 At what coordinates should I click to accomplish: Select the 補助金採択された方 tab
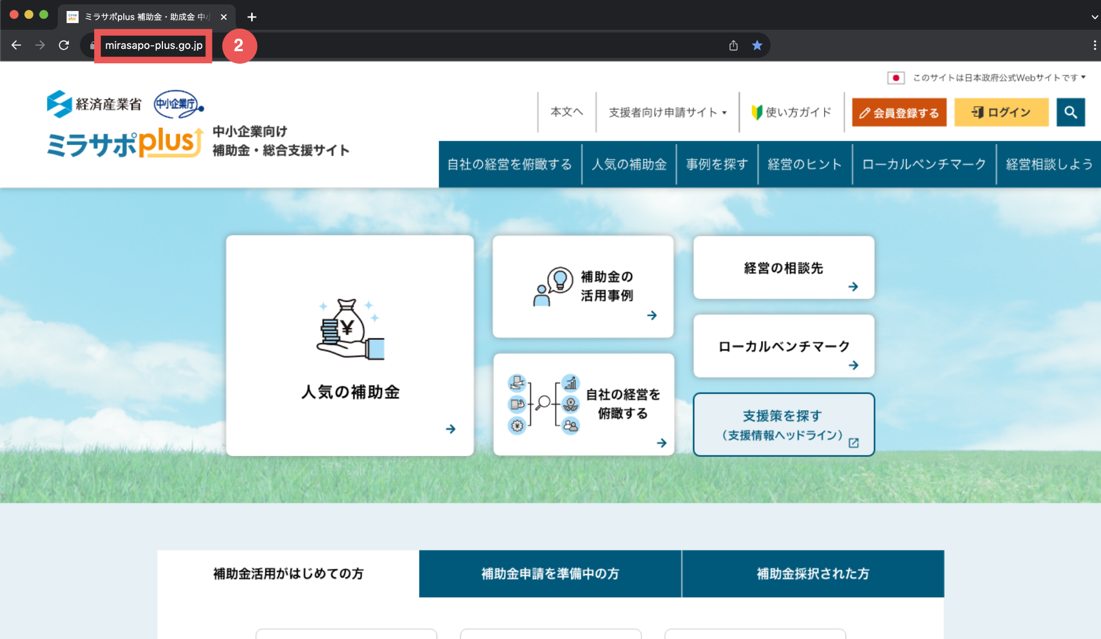813,574
